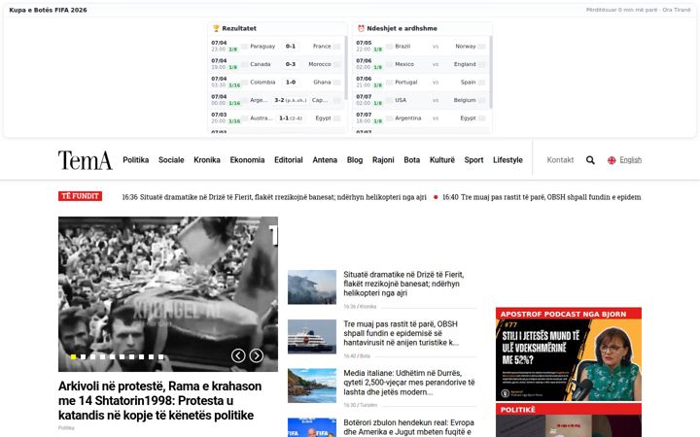
Task: Open the Antena section
Action: [325, 160]
